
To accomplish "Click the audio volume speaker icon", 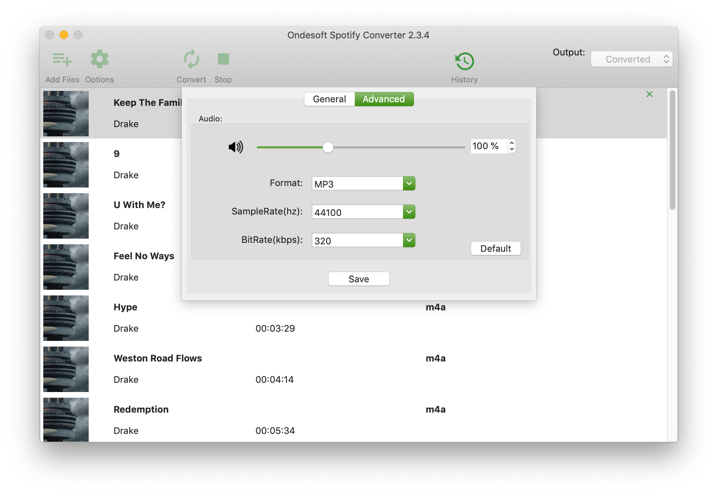I will pyautogui.click(x=236, y=146).
